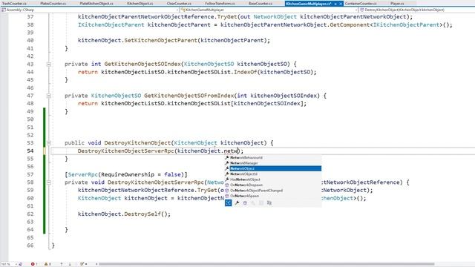Place cursor on kitchenObject.DestroySelf() at line 62
475x267 pixels.
tap(124, 214)
